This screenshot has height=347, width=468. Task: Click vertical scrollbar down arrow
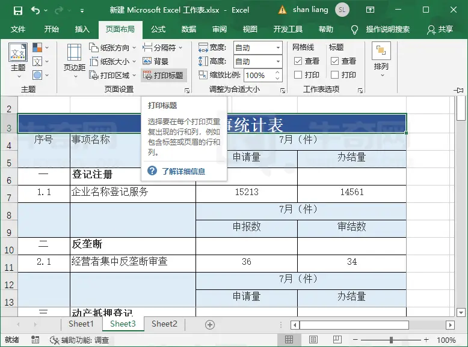tap(461, 313)
